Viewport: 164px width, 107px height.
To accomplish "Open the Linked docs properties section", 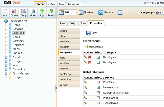I will click(x=69, y=79).
